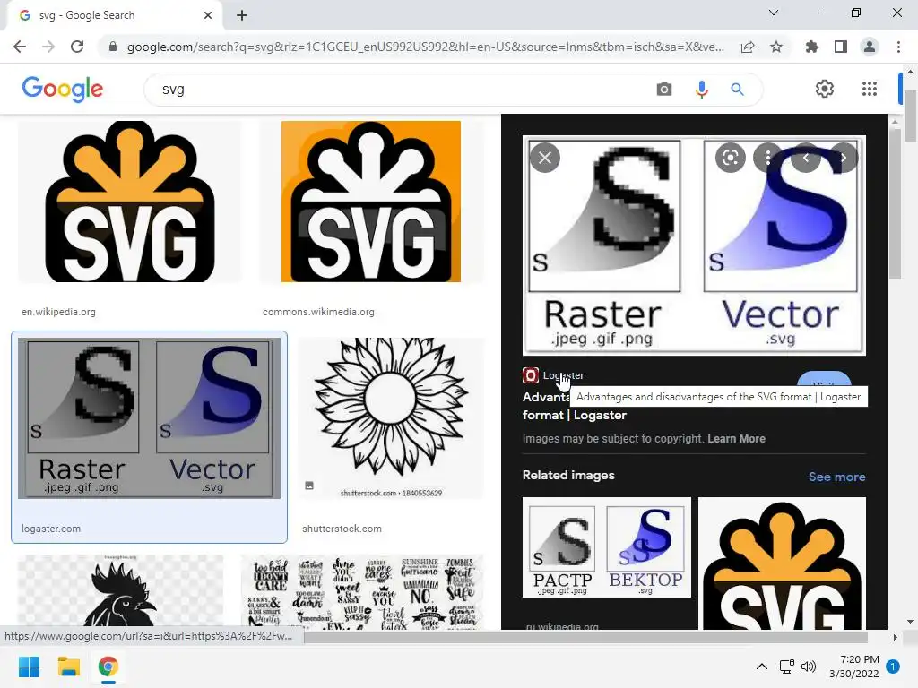918x688 pixels.
Task: Open the Russian PACTP BEKTOP related image
Action: 607,547
